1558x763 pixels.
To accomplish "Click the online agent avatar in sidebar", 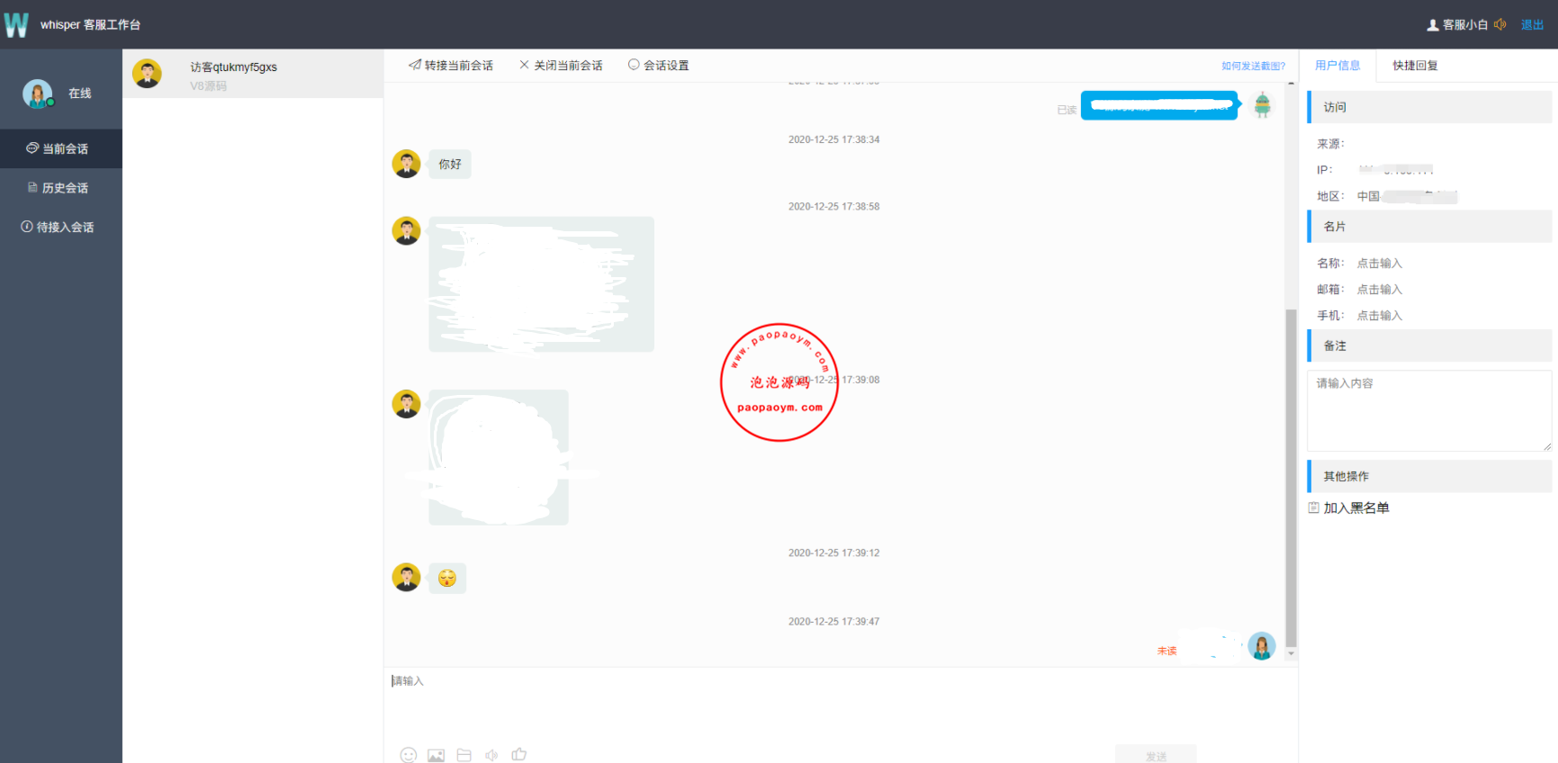I will (38, 94).
